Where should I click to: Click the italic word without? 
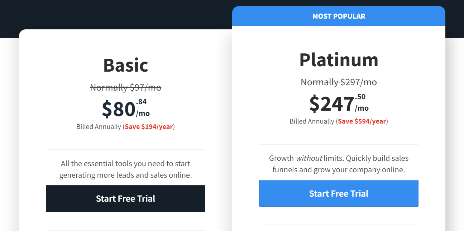(x=309, y=158)
